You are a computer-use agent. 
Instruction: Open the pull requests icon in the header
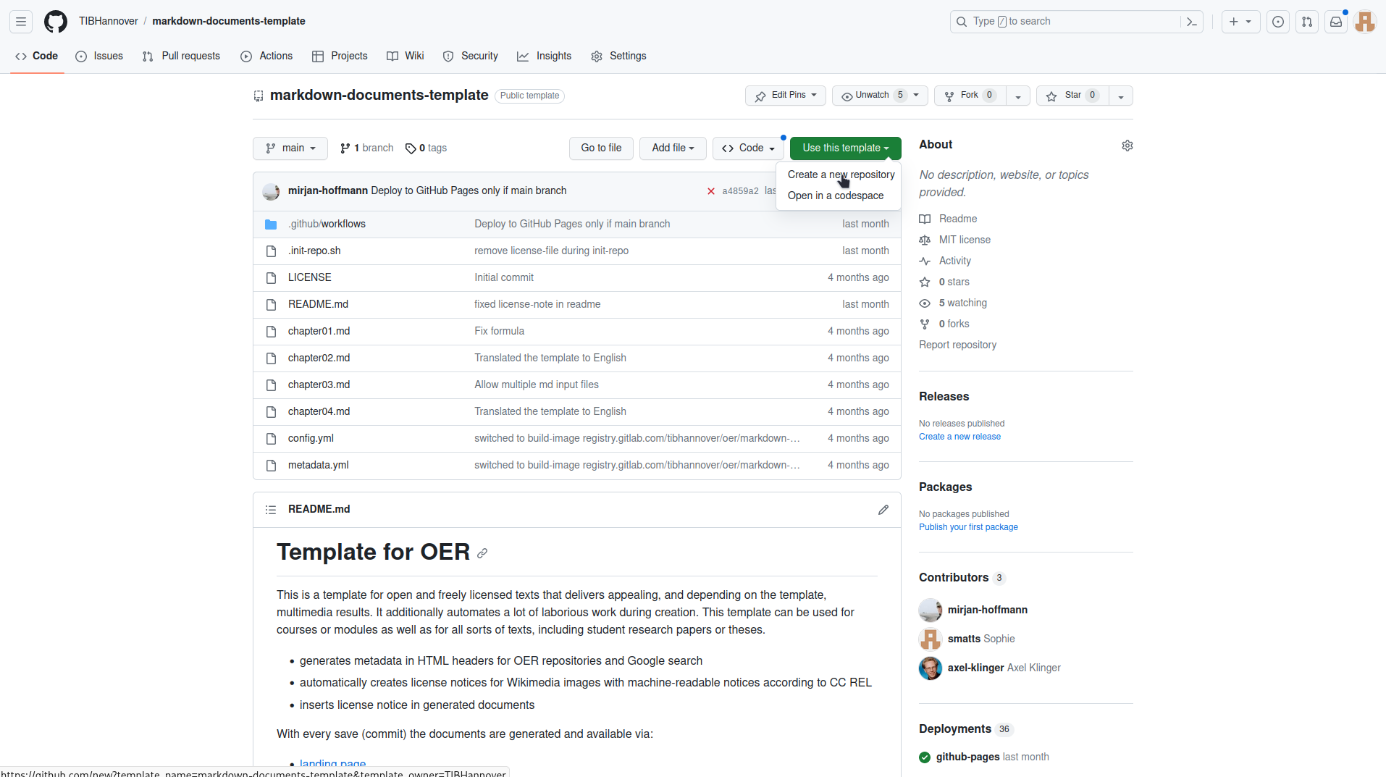(1306, 21)
